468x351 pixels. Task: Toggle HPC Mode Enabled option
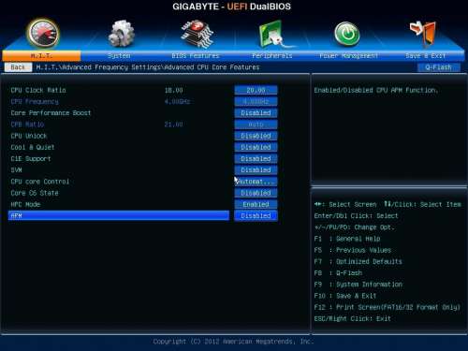click(256, 204)
